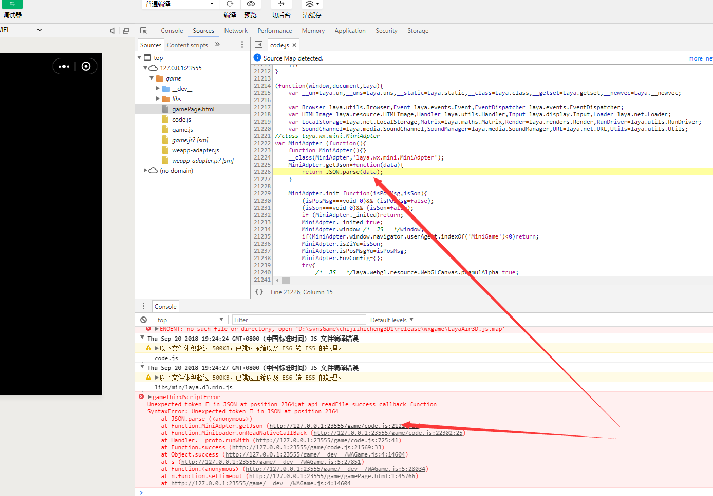This screenshot has height=496, width=713.
Task: Click the compile refresh icon
Action: [230, 4]
